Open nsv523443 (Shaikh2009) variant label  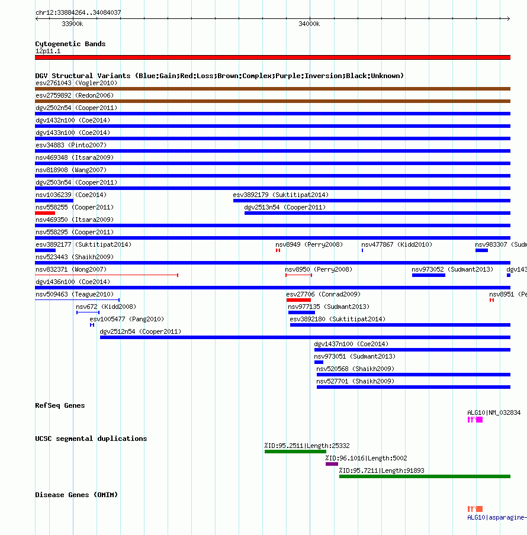pos(75,257)
